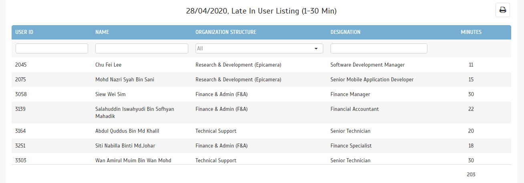Viewport: 524px width, 183px height.
Task: Click Abdul Quddus Bin Md Khalil
Action: [x=127, y=131]
